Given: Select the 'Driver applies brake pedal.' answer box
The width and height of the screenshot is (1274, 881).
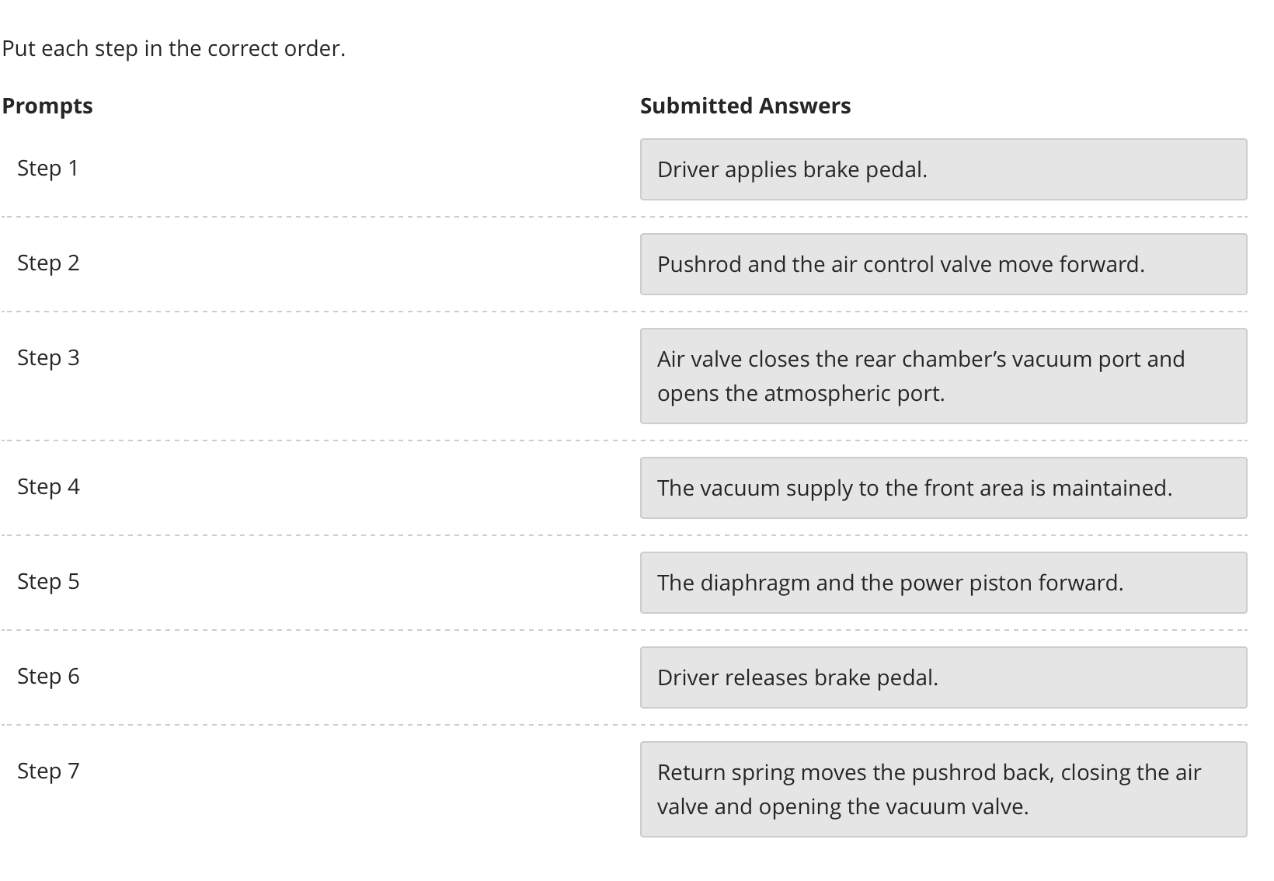Looking at the screenshot, I should [x=943, y=169].
